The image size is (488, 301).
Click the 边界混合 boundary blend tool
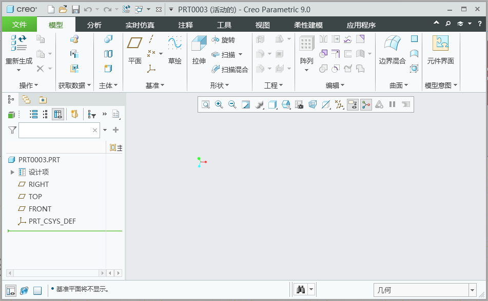pyautogui.click(x=392, y=50)
